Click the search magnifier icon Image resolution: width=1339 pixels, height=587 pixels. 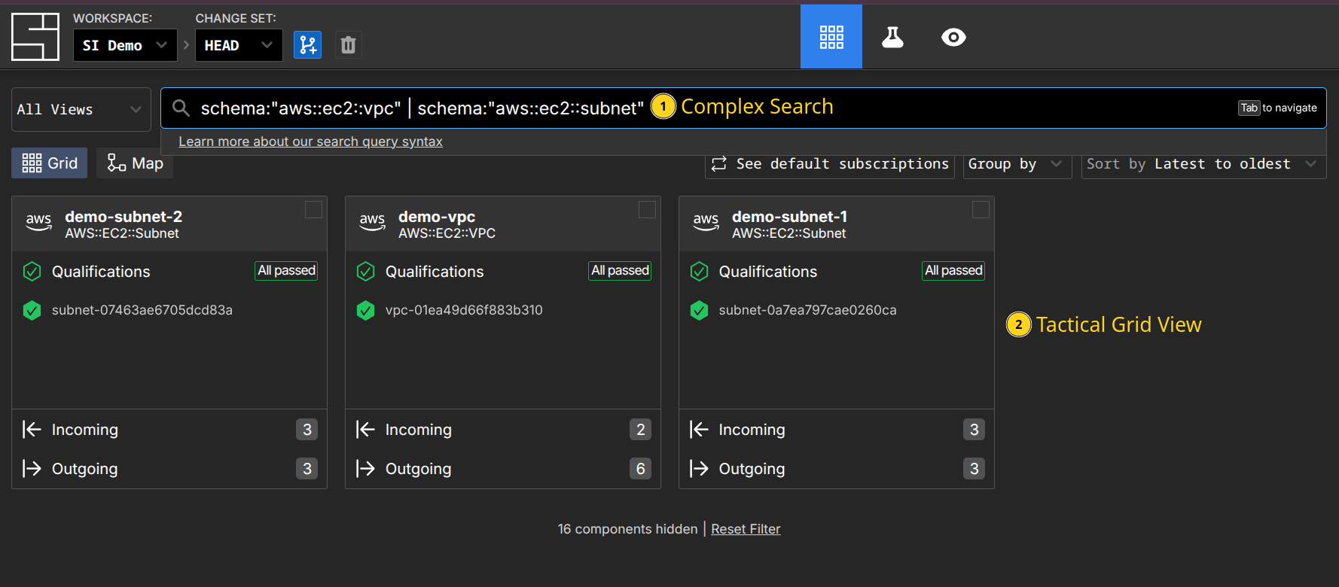pos(181,108)
